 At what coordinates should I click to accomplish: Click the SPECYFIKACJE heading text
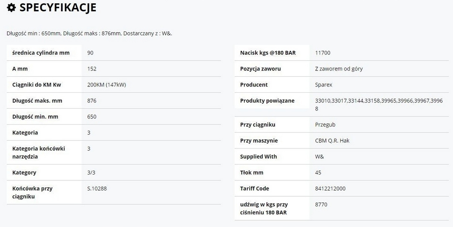point(58,8)
